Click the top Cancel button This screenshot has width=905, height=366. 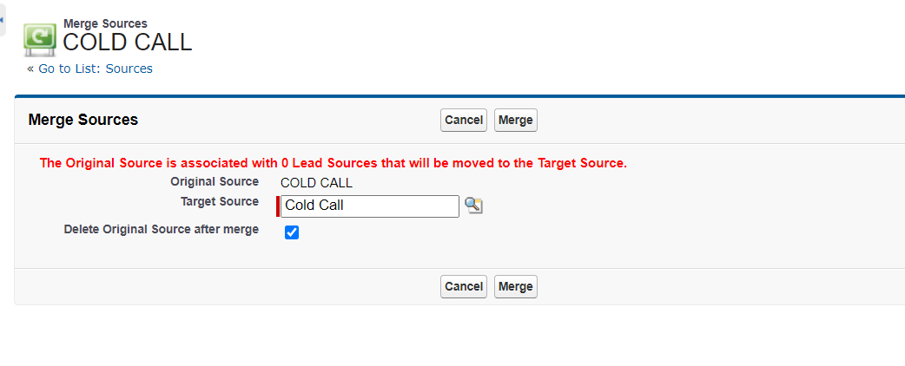click(464, 120)
